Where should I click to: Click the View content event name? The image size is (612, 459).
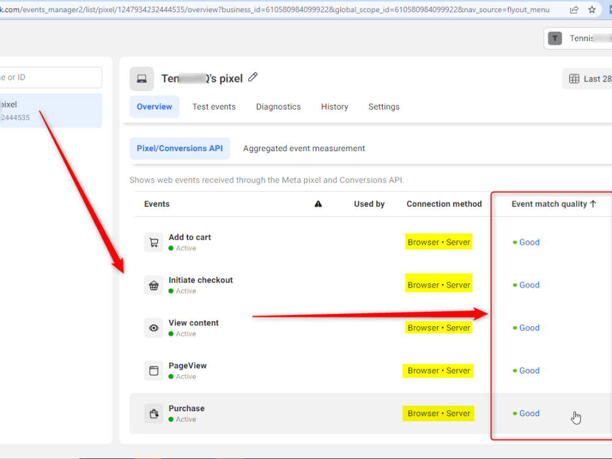coord(193,323)
